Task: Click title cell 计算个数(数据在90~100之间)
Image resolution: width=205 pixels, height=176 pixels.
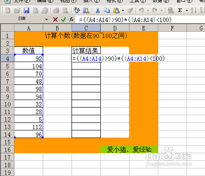Action: click(86, 36)
